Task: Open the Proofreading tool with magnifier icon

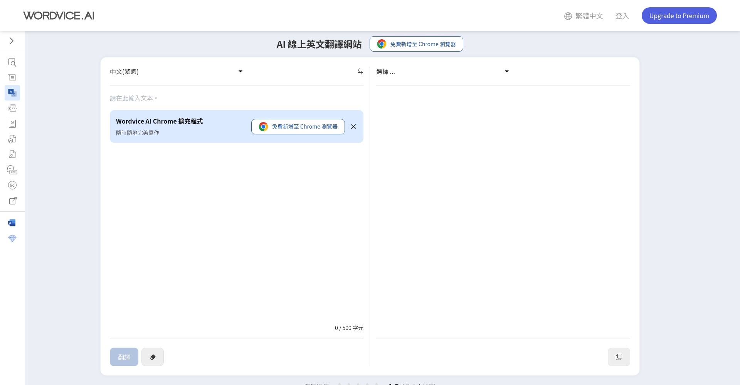Action: coord(12,62)
